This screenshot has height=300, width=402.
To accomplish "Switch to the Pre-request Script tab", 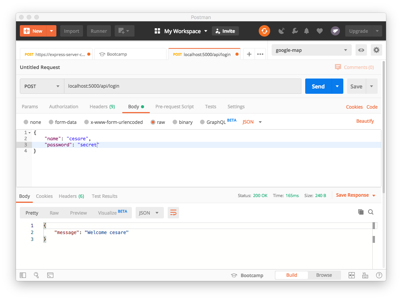I will [175, 107].
